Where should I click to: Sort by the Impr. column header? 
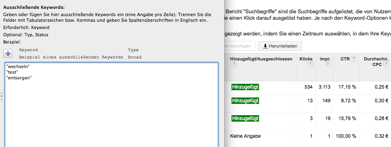(325, 59)
